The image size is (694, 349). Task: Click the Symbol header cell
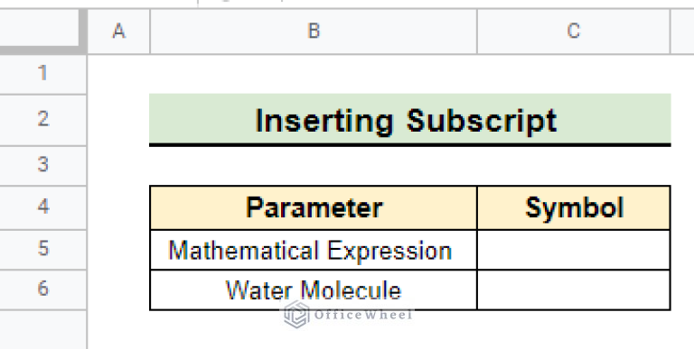pyautogui.click(x=574, y=207)
